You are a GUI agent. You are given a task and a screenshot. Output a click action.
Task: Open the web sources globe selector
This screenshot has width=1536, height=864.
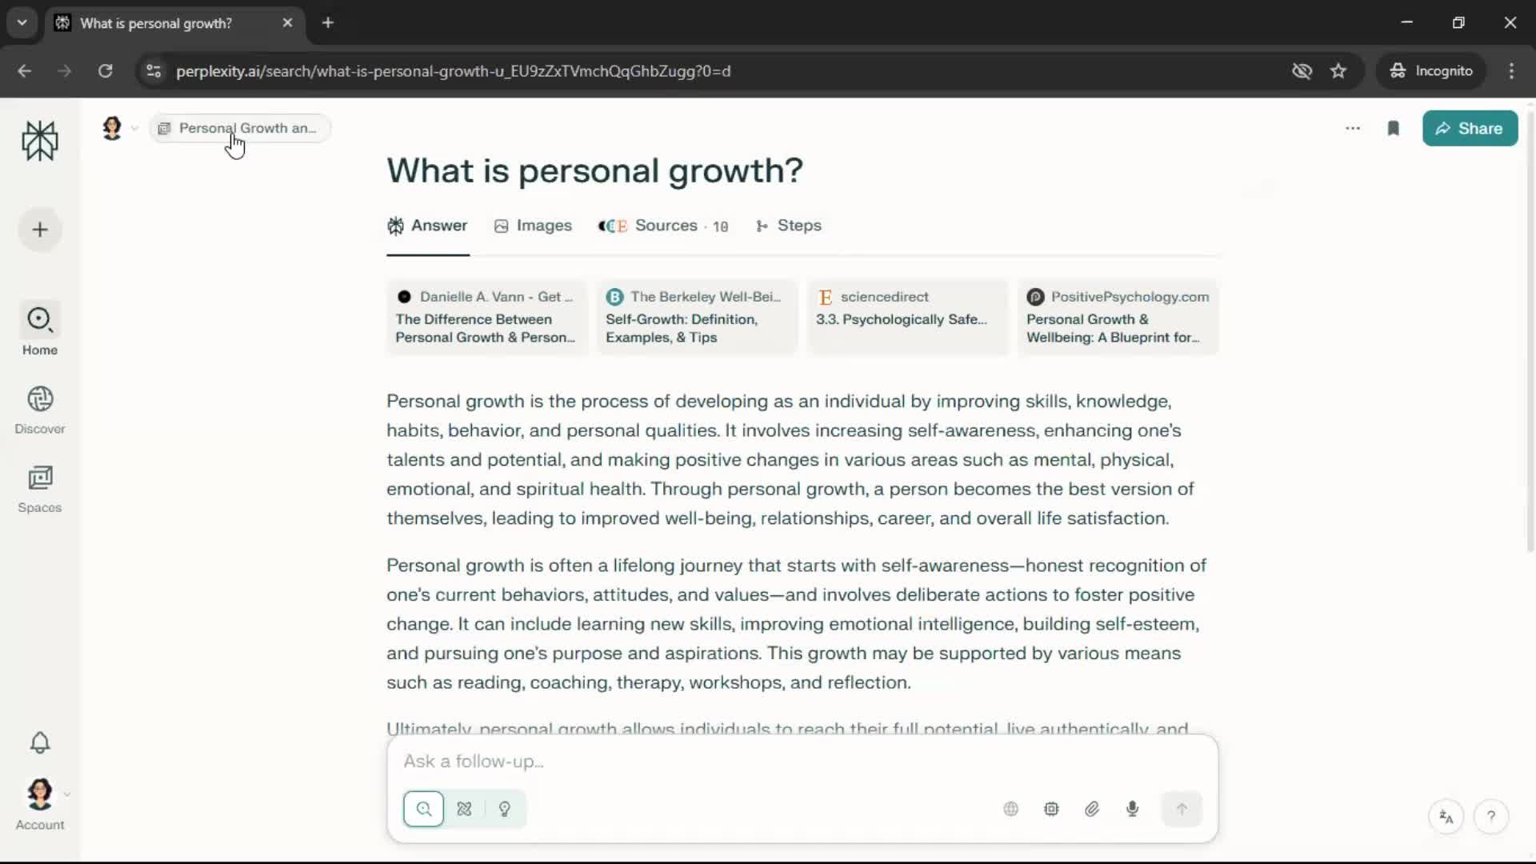click(x=1010, y=809)
